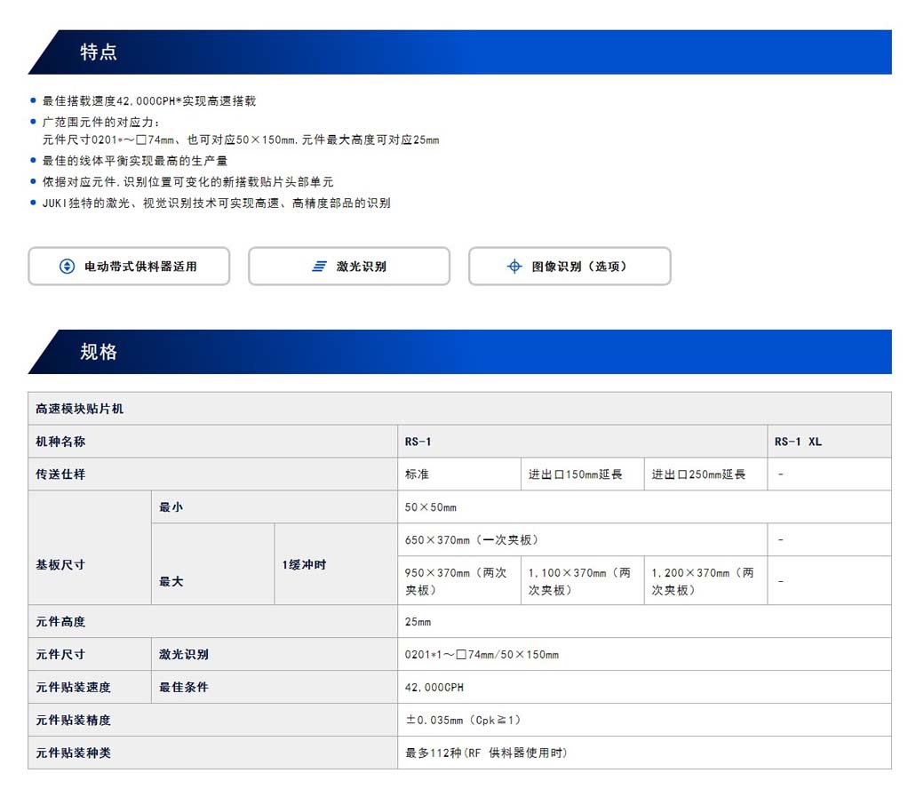Select the 规格 section header
924x797 pixels.
pyautogui.click(x=99, y=352)
